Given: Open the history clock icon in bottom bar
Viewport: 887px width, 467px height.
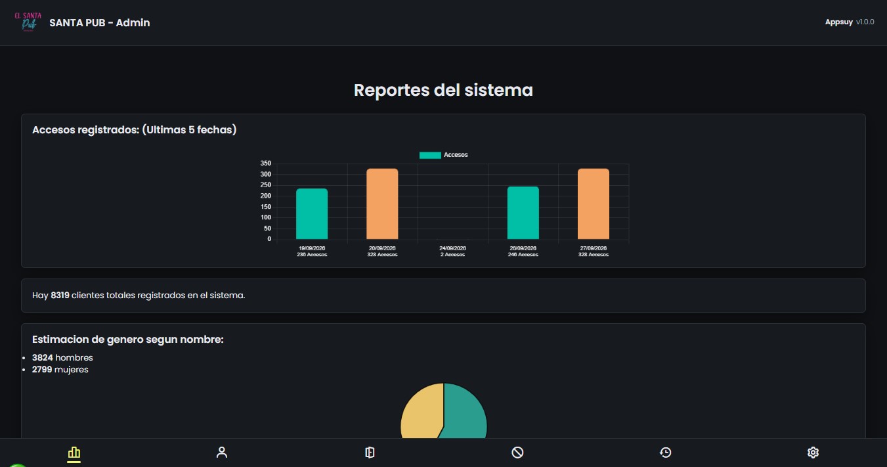Looking at the screenshot, I should (665, 453).
